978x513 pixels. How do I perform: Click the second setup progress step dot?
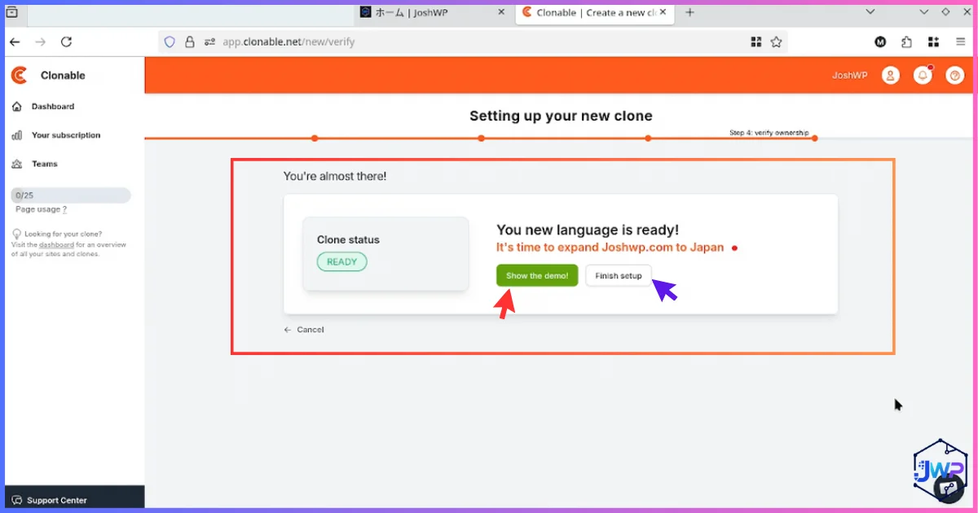pos(482,138)
